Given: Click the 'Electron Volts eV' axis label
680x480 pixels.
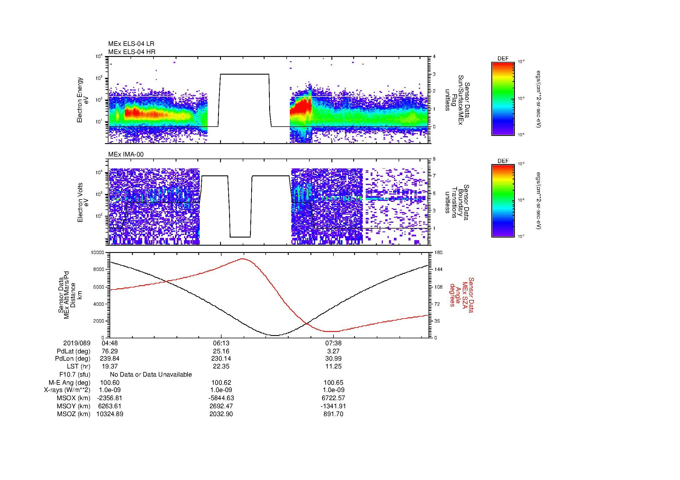Looking at the screenshot, I should (83, 202).
